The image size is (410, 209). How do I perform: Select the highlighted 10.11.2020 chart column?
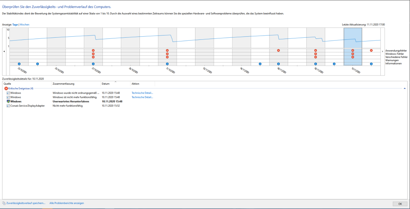(x=353, y=46)
